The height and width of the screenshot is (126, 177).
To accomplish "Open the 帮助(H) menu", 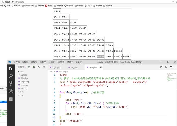I will [79, 62].
